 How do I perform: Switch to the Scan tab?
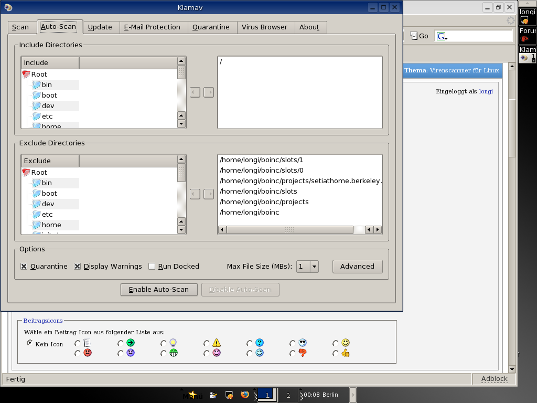pyautogui.click(x=20, y=27)
